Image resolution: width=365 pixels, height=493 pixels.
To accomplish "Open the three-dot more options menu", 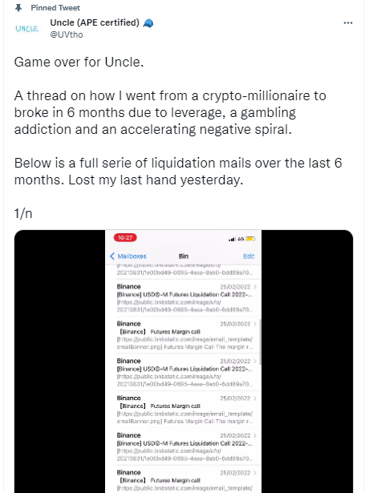I will point(347,23).
